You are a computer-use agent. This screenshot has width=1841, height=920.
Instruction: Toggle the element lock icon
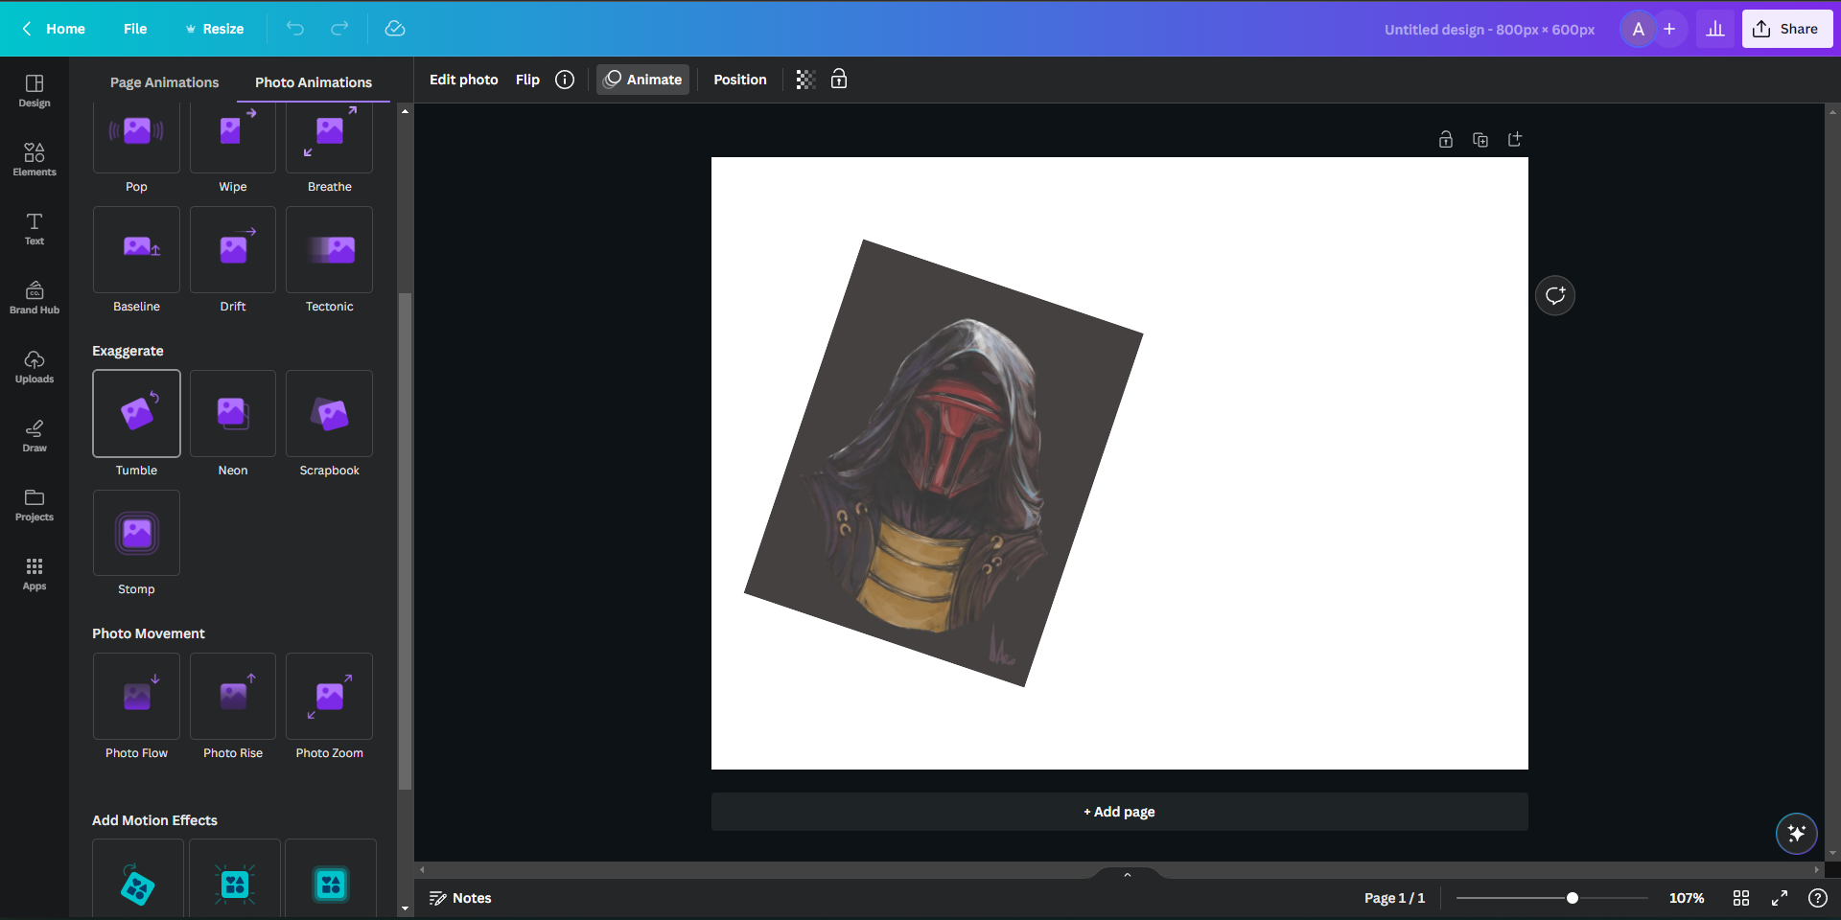[839, 80]
